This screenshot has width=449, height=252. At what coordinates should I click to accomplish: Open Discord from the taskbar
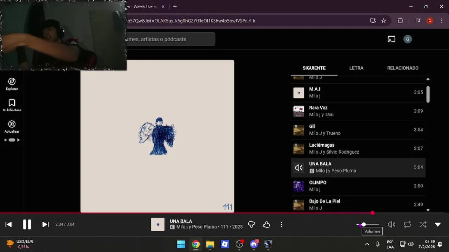[x=254, y=244]
